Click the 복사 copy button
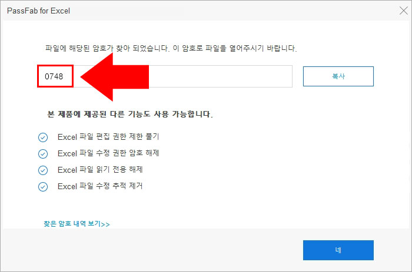The image size is (412, 272). point(338,76)
